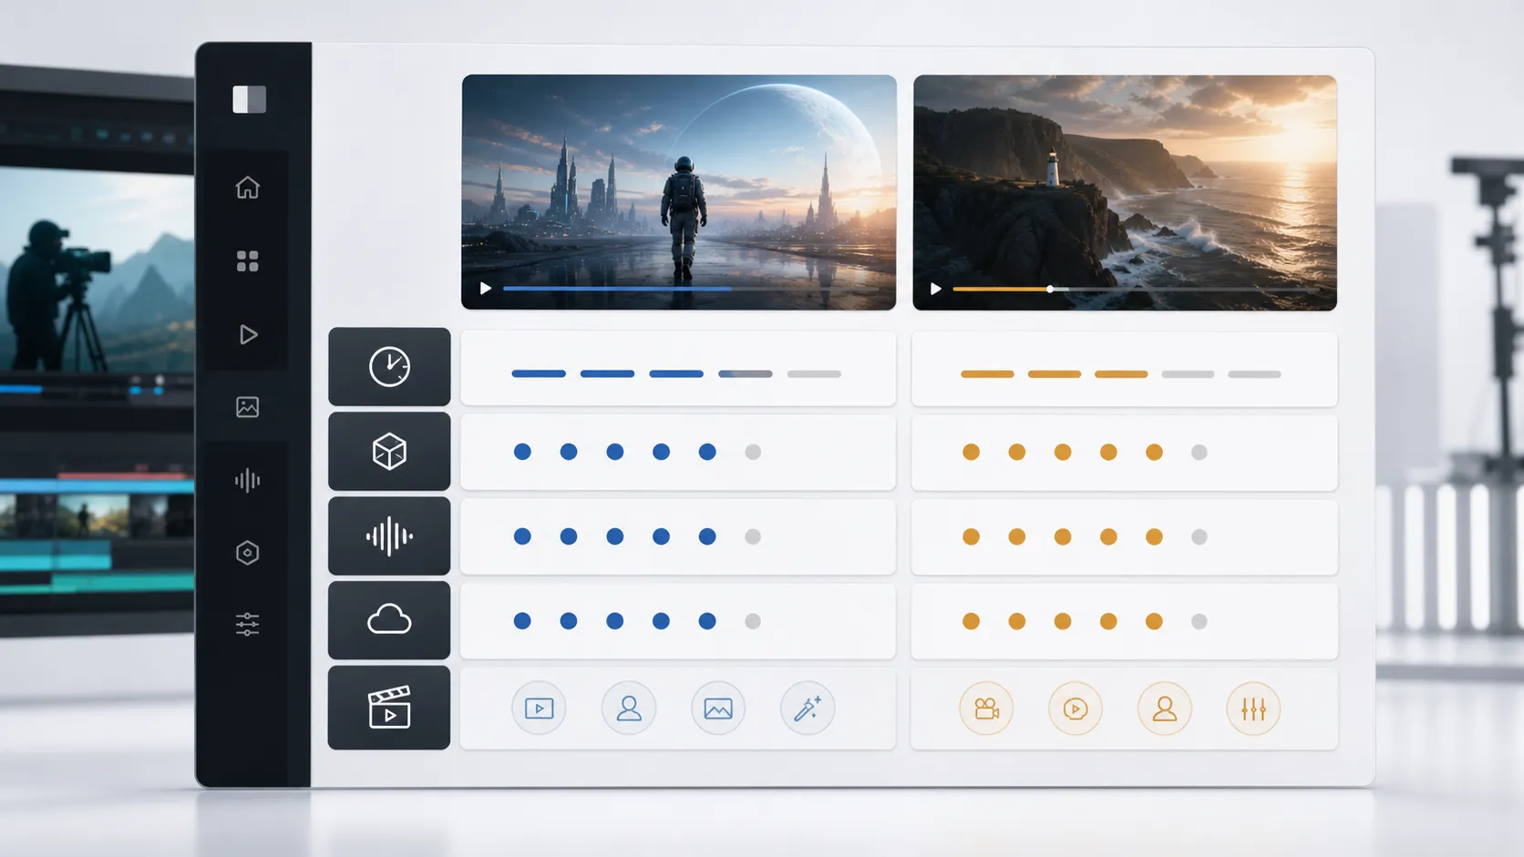This screenshot has width=1524, height=857.
Task: Select first orange segment in clock row
Action: [987, 374]
